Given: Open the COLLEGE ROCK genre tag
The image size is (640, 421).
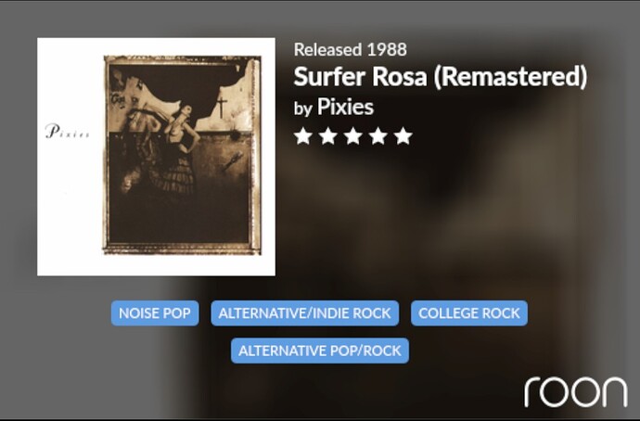Looking at the screenshot, I should coord(469,313).
